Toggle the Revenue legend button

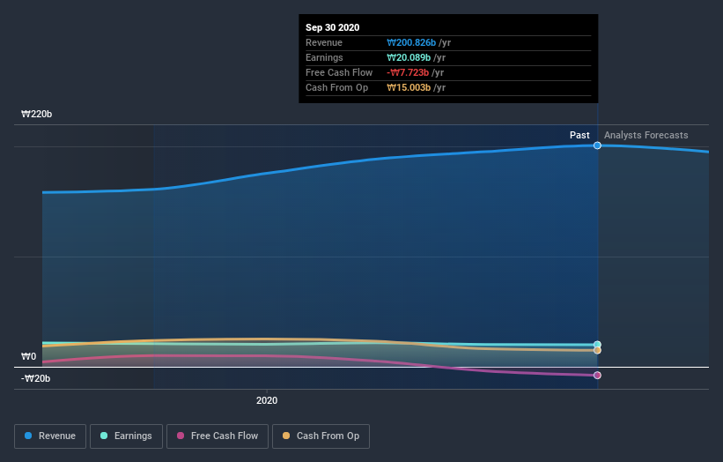[50, 436]
